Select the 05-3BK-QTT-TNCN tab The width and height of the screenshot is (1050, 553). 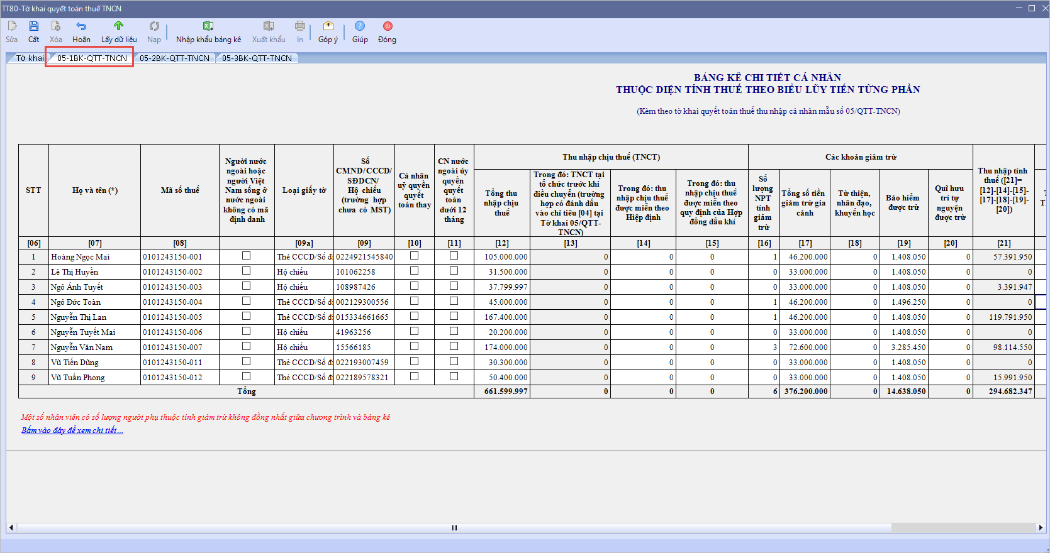pyautogui.click(x=257, y=58)
